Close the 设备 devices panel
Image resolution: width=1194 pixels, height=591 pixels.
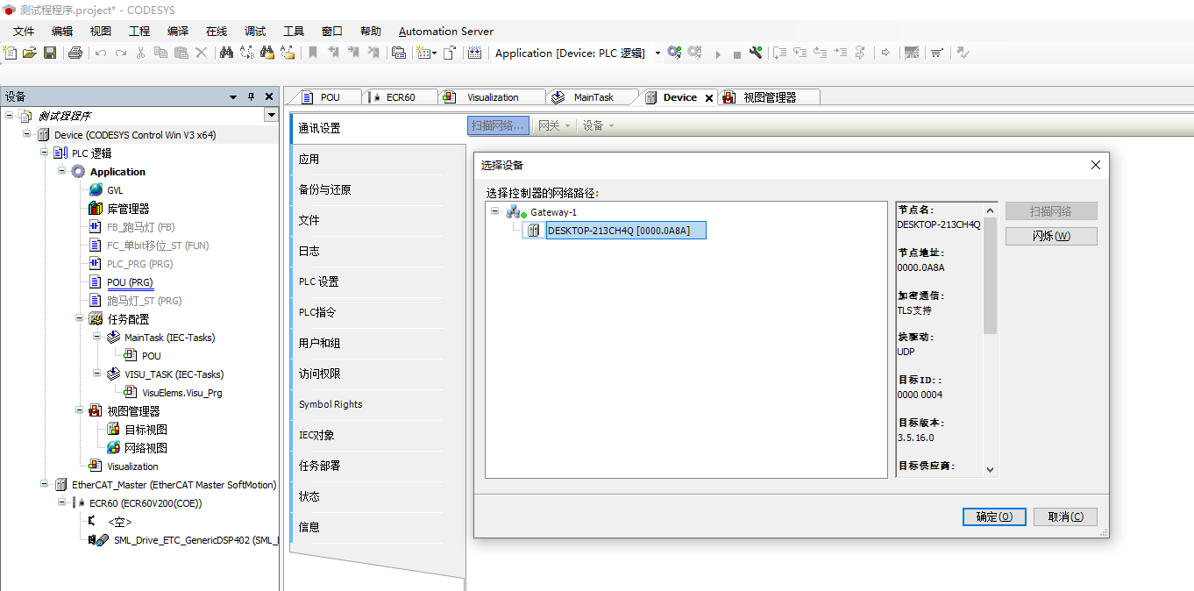click(269, 96)
